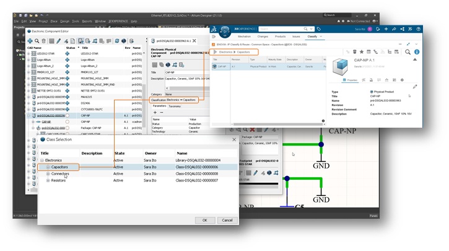Expand the Resistors class node
449x251 pixels.
pyautogui.click(x=48, y=180)
